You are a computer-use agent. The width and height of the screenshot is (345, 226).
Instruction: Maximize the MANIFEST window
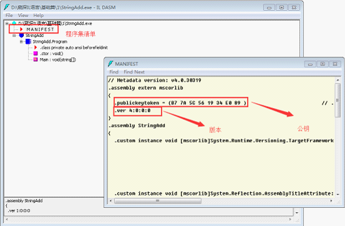(323, 64)
